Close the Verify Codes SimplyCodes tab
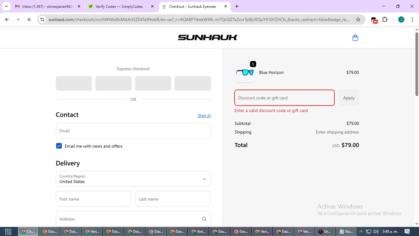Viewport: 419px width, 236px height. click(152, 6)
